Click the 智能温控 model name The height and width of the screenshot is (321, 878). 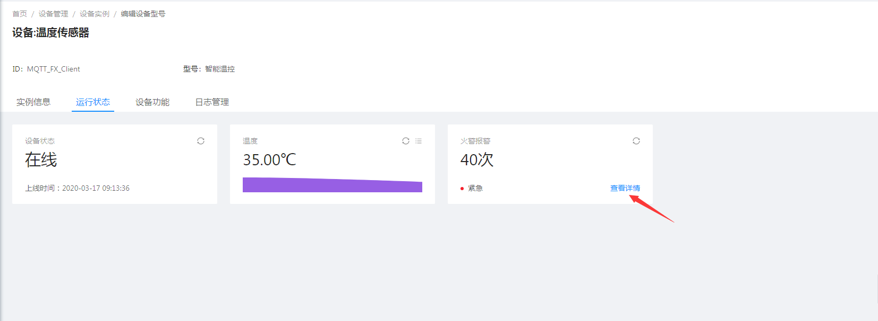click(x=220, y=69)
